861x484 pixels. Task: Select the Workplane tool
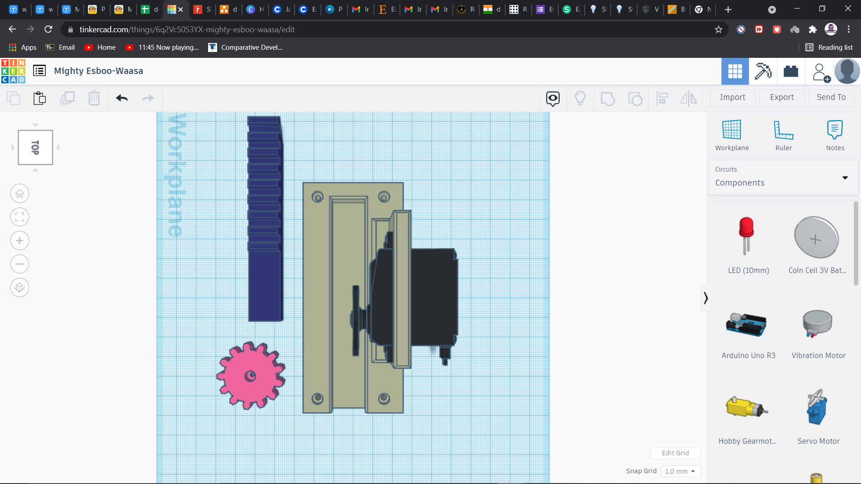point(732,134)
